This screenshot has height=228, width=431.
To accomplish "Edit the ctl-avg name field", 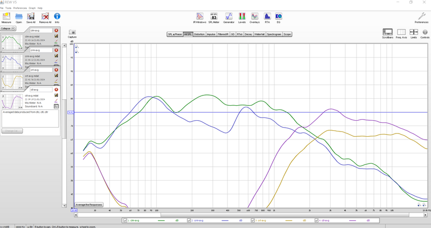I will point(41,90).
